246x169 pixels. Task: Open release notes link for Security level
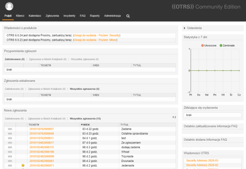tap(97, 35)
